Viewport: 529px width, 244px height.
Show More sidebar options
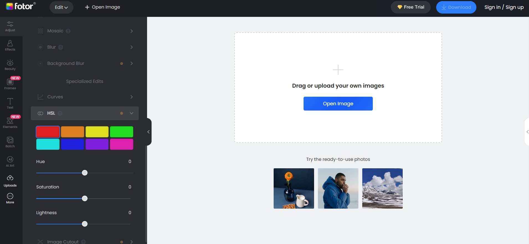[10, 198]
